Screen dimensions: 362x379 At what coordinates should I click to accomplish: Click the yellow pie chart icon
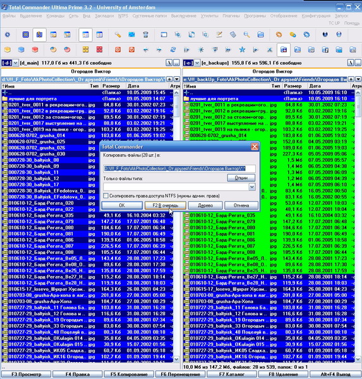tap(53, 50)
